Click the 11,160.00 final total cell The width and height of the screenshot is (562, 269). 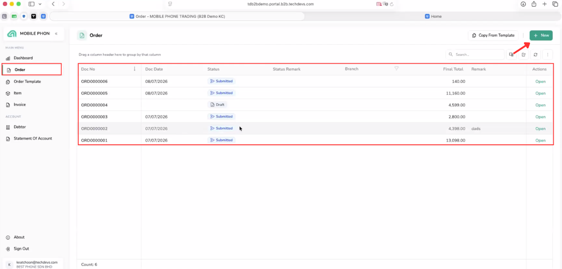[455, 93]
